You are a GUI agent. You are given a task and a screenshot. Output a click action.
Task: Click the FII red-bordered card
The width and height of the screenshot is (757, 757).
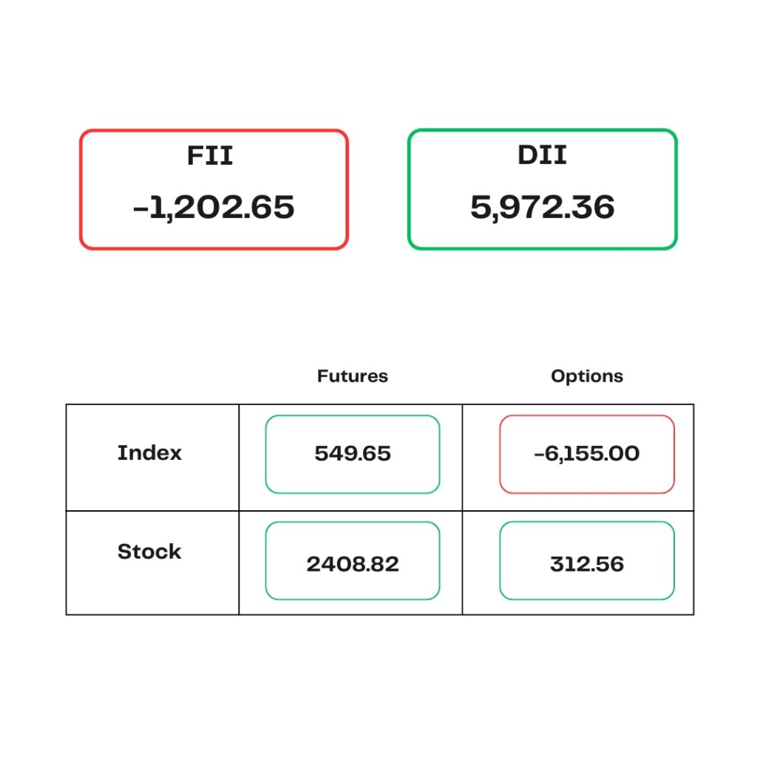[214, 189]
